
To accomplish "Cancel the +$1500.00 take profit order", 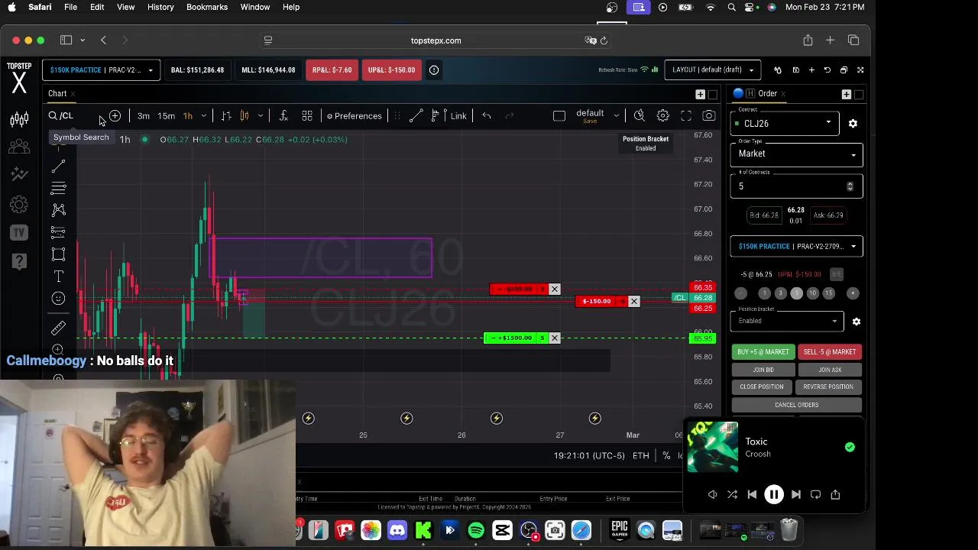I will [555, 338].
